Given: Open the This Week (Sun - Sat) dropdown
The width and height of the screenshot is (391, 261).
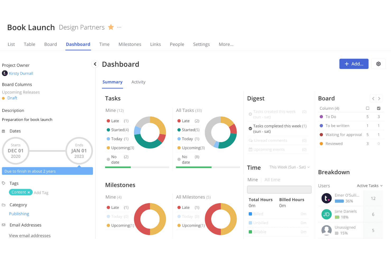Looking at the screenshot, I should [290, 167].
